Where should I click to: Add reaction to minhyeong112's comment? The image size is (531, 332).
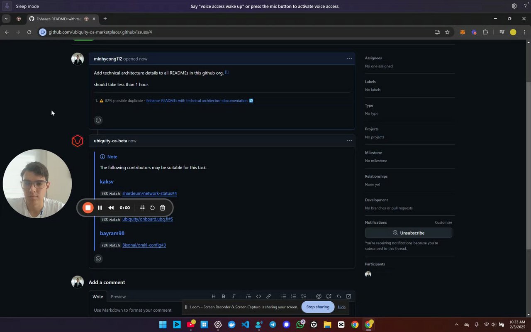click(98, 120)
